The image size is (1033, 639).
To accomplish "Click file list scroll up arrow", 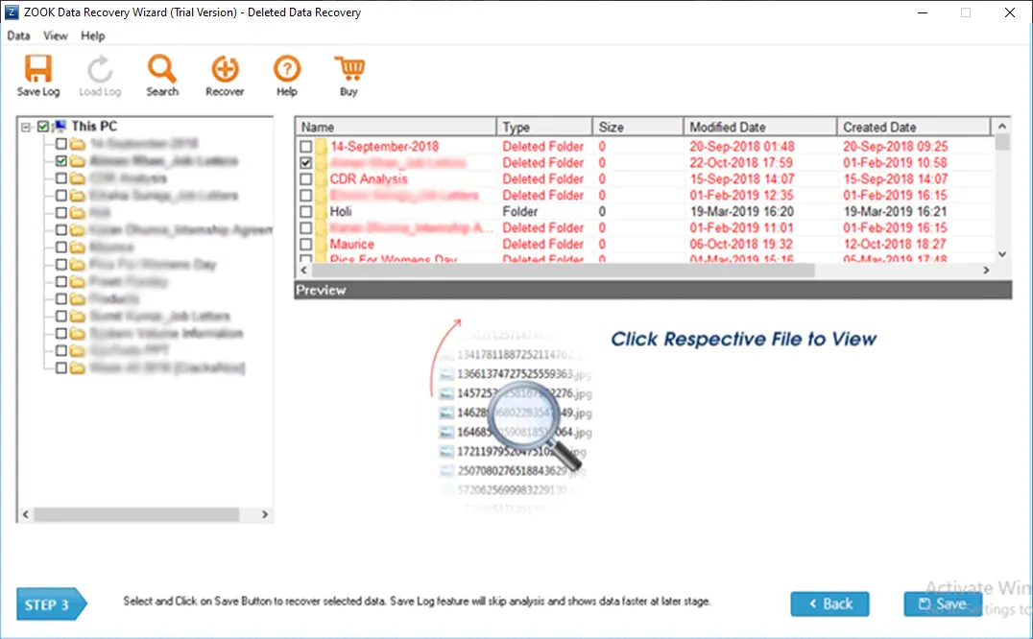I will [x=1002, y=126].
